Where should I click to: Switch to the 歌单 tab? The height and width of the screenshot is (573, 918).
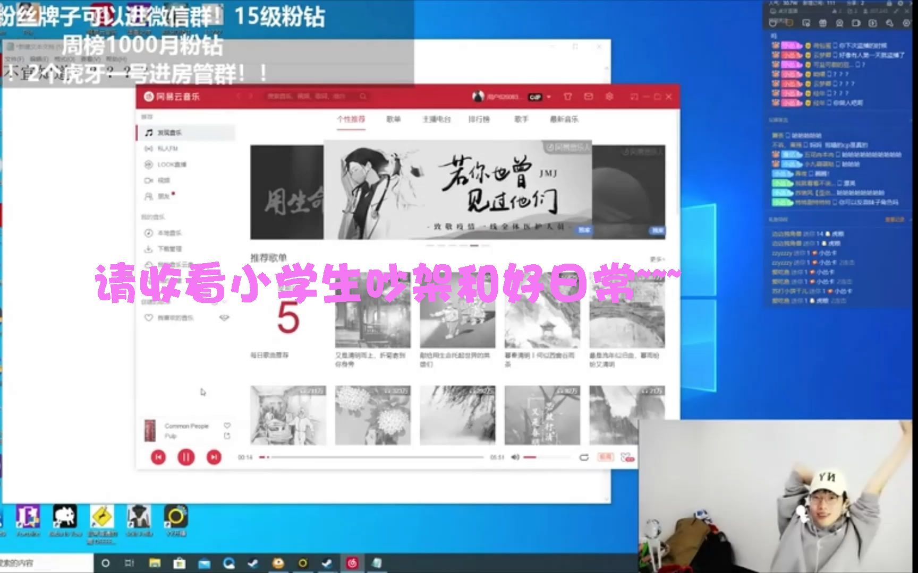pyautogui.click(x=394, y=119)
